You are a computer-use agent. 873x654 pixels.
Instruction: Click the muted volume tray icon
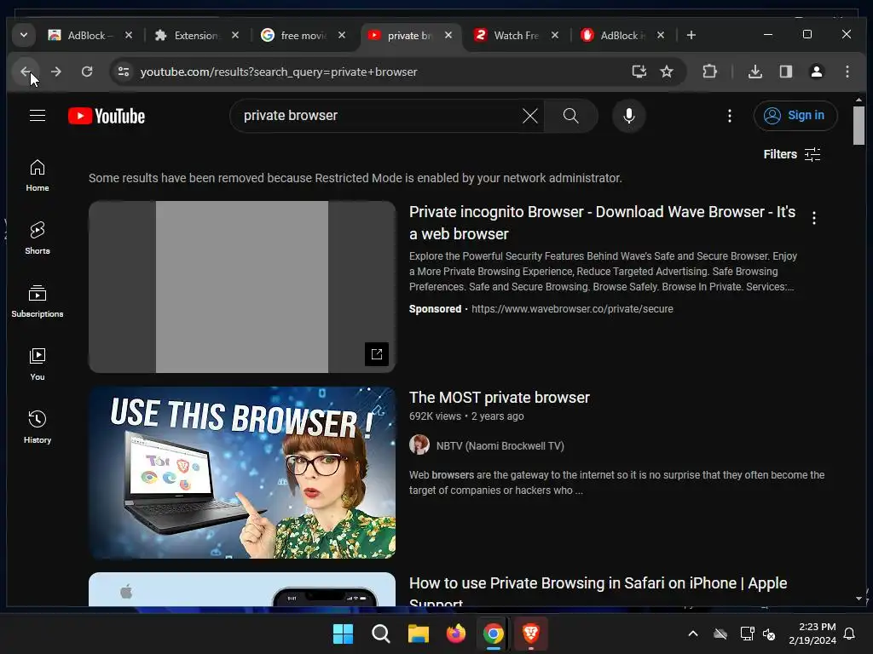click(x=769, y=634)
